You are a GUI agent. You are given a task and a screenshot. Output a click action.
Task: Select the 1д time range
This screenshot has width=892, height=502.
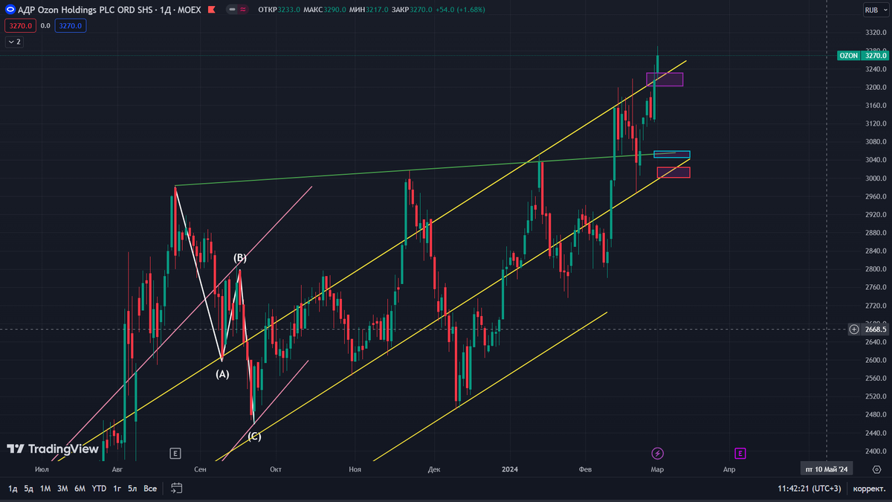point(13,489)
